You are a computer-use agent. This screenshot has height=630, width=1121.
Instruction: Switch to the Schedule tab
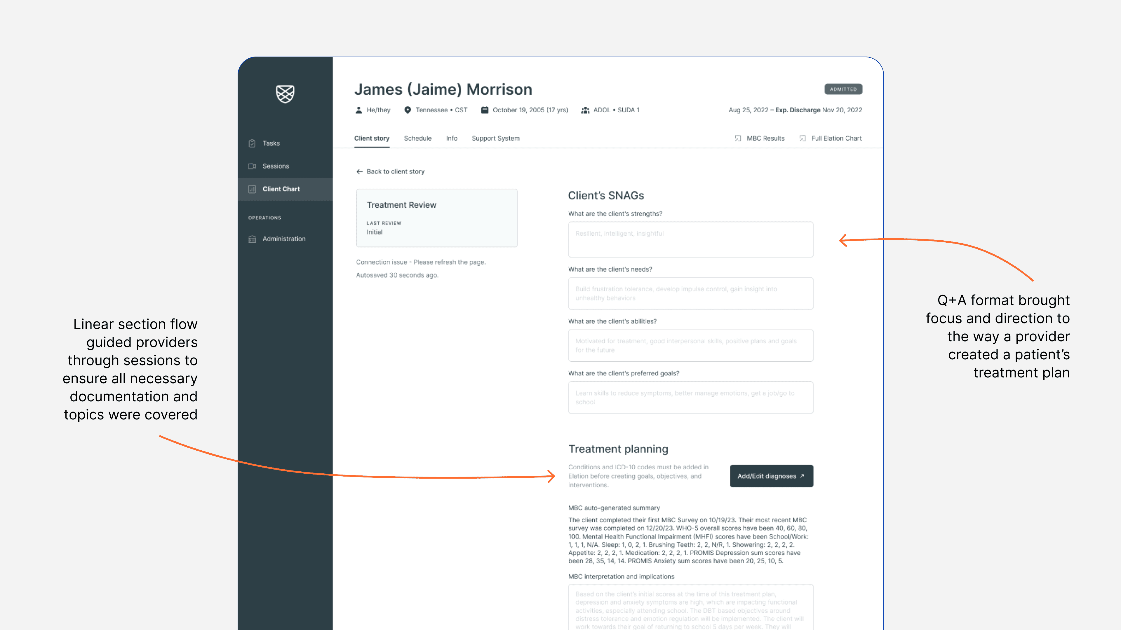417,138
